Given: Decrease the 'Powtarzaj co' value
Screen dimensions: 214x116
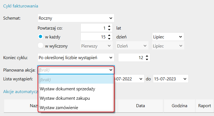Looking at the screenshot, I should click(109, 29).
